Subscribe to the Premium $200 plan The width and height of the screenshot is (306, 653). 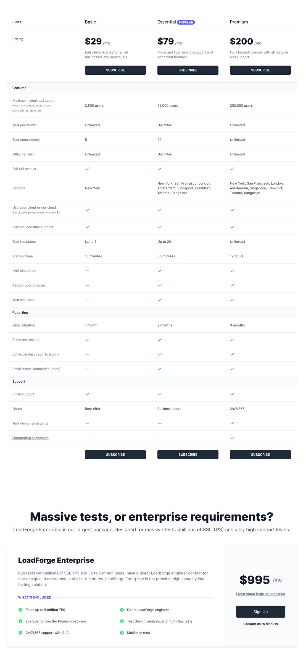tap(260, 70)
